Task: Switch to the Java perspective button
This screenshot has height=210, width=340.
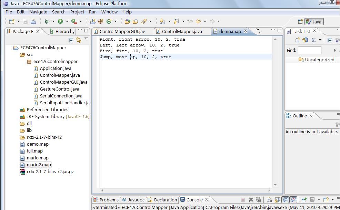Action: pos(314,21)
